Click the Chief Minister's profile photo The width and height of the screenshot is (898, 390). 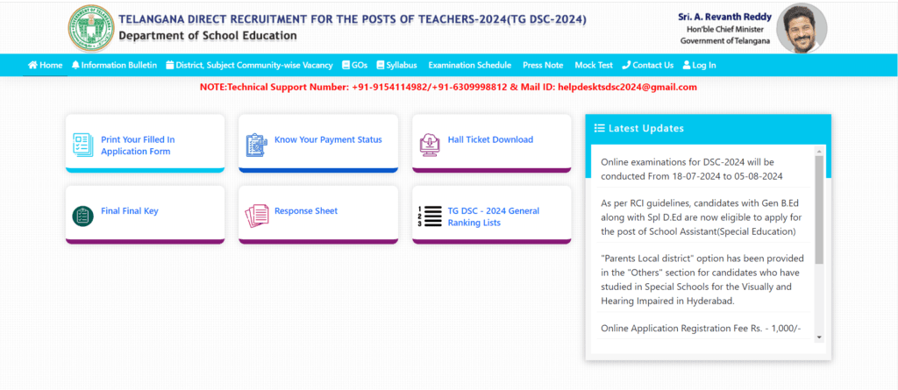[x=801, y=27]
